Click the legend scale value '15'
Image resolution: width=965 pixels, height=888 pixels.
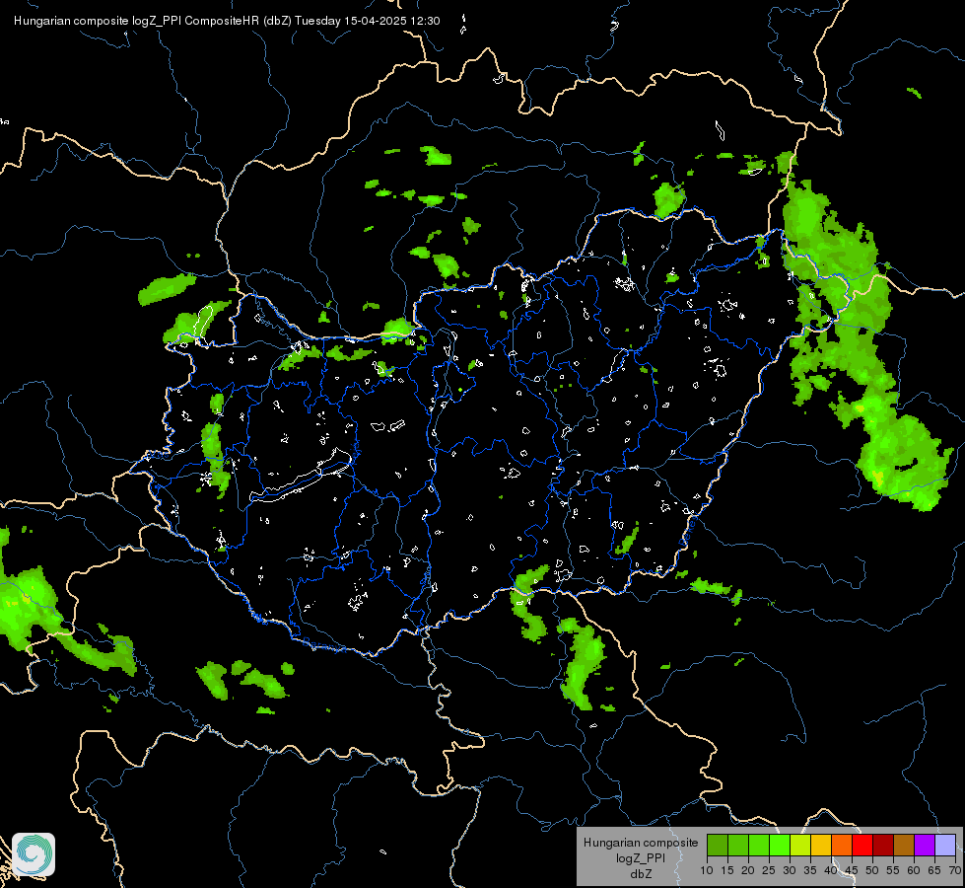pos(727,871)
